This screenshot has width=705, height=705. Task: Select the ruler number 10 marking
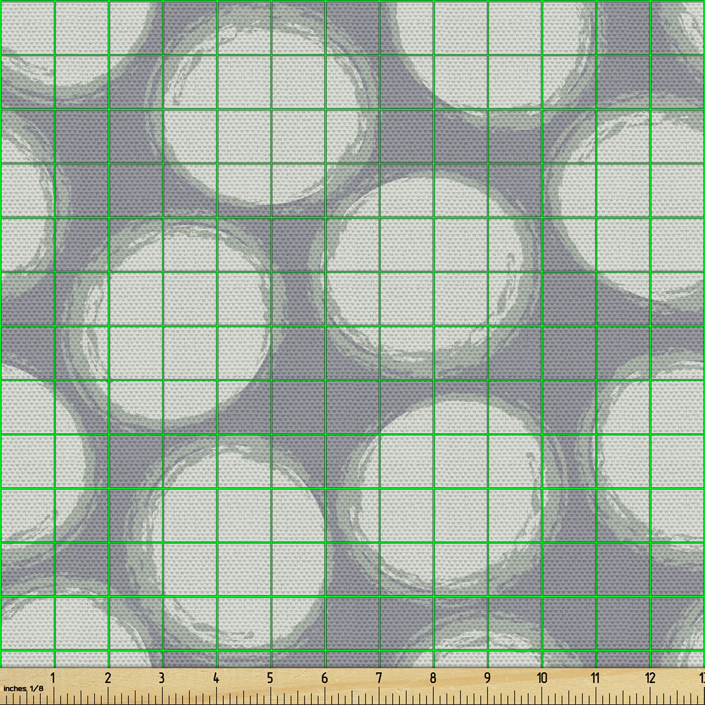542,678
